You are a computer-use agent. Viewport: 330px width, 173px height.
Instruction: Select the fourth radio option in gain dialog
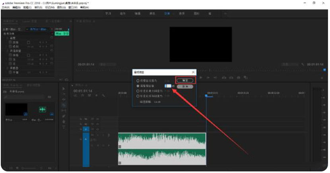pos(138,96)
